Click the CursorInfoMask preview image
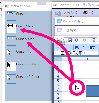Image resolution: width=99 pixels, height=103 pixels. [12, 66]
